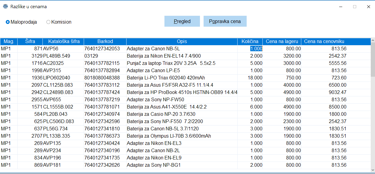The image size is (375, 174).
Task: Select row Baterija za Nikon EN-EL14
Action: point(164,56)
